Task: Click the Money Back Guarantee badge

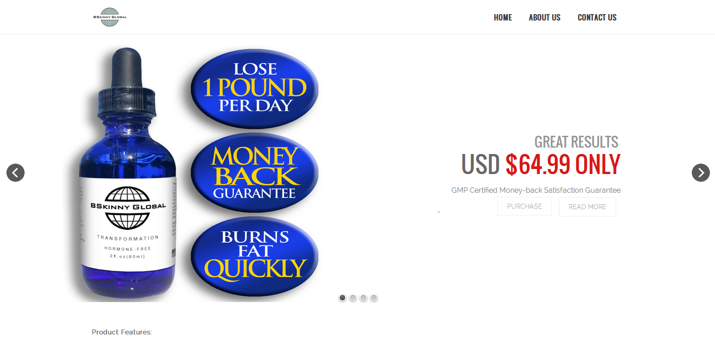Action: click(254, 173)
